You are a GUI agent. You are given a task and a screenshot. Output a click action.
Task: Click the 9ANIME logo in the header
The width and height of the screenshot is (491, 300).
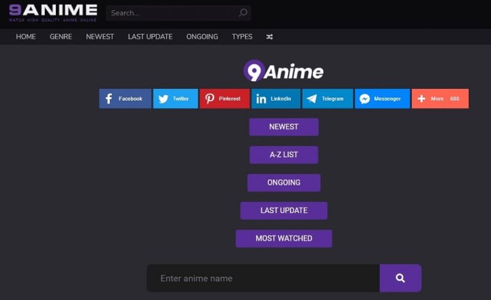pos(53,13)
